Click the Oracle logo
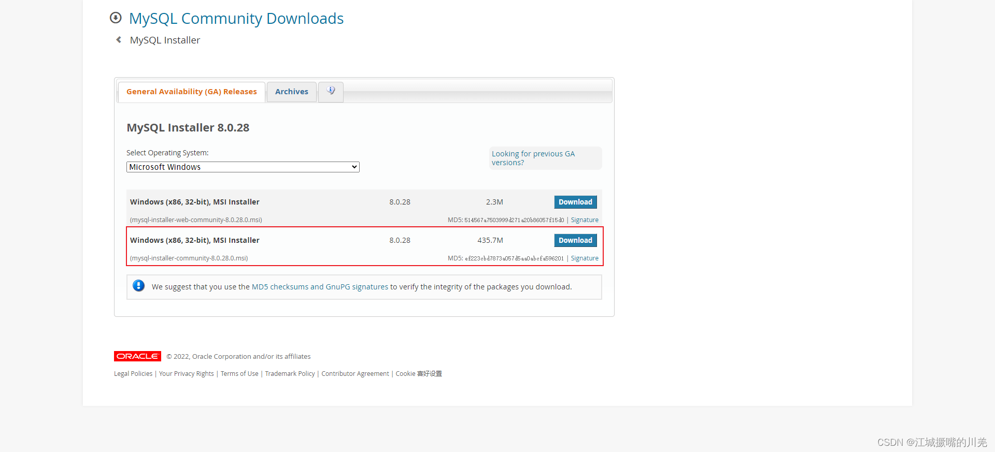The height and width of the screenshot is (452, 995). [x=137, y=356]
